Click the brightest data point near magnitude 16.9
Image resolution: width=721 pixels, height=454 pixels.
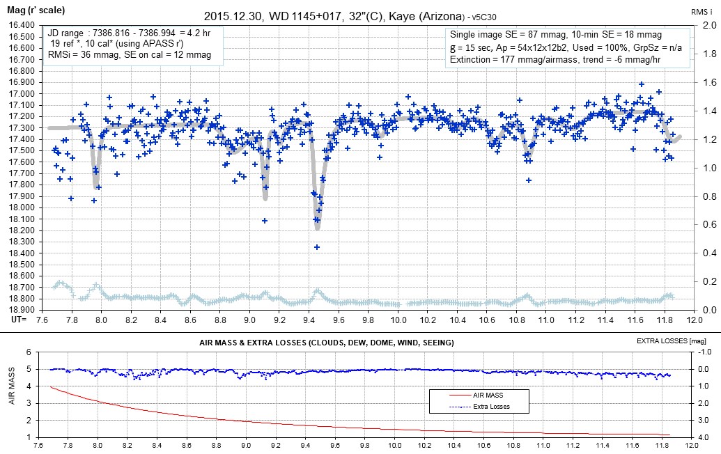[x=641, y=84]
